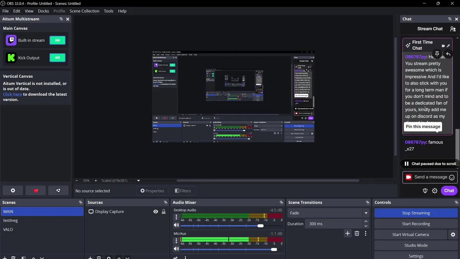Screen dimensions: 460x259
Task: Click Start Recording button
Action: pos(416,224)
